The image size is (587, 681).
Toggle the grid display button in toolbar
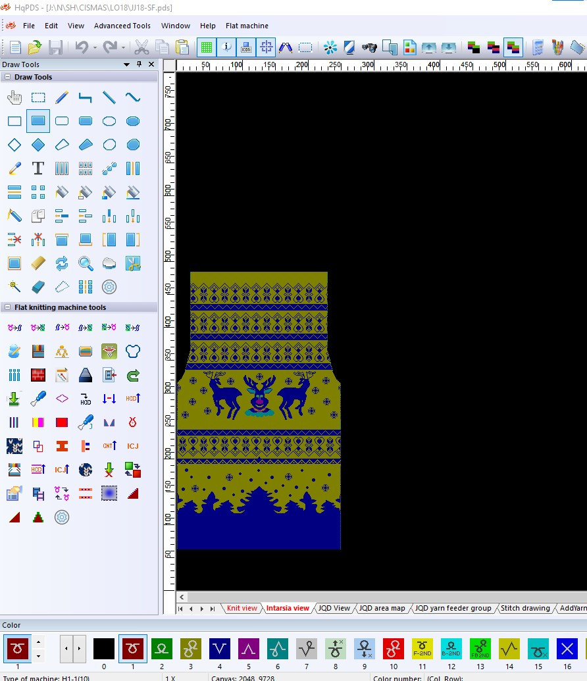(x=207, y=47)
